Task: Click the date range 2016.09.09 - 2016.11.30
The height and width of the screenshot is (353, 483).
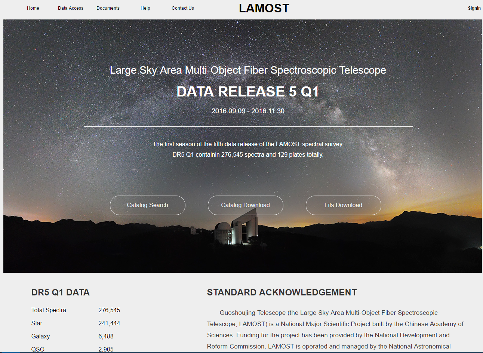Action: (248, 111)
